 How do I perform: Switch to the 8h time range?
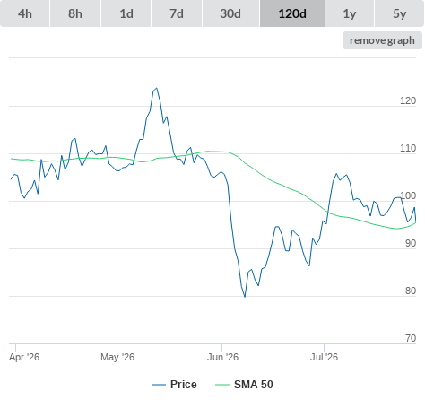tap(75, 13)
